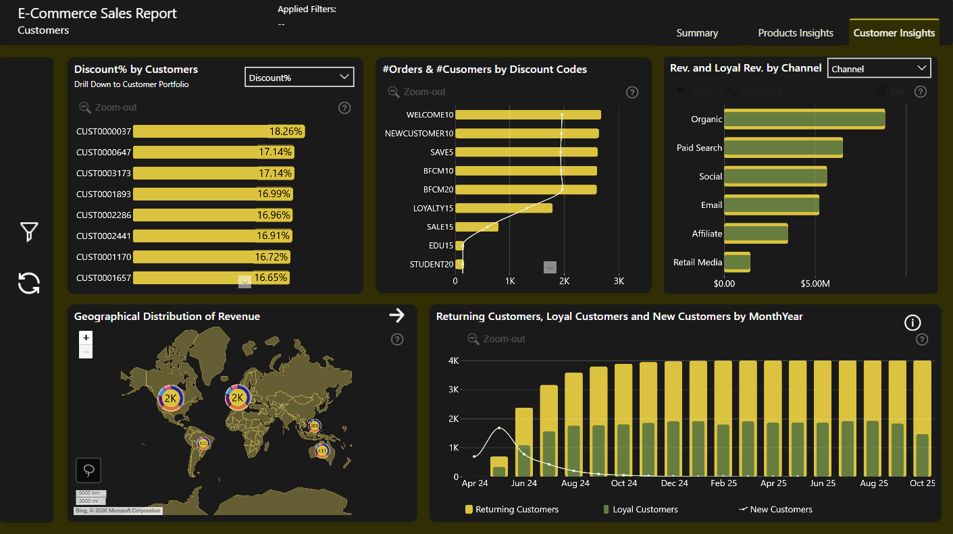The height and width of the screenshot is (534, 953).
Task: Open the filter funnel icon in sidebar
Action: (29, 232)
